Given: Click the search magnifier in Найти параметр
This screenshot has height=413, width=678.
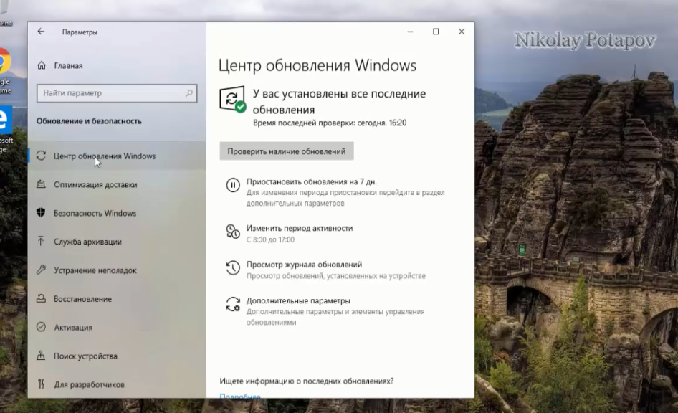Looking at the screenshot, I should (189, 93).
